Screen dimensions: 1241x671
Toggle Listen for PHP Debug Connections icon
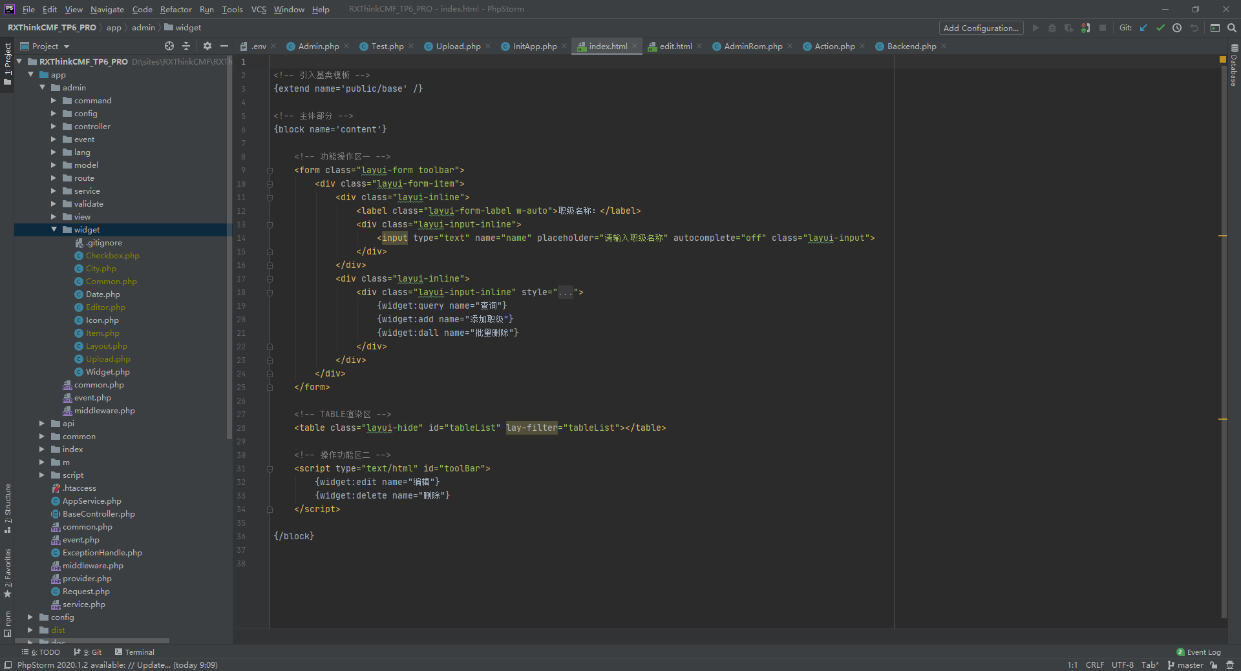(x=1086, y=28)
